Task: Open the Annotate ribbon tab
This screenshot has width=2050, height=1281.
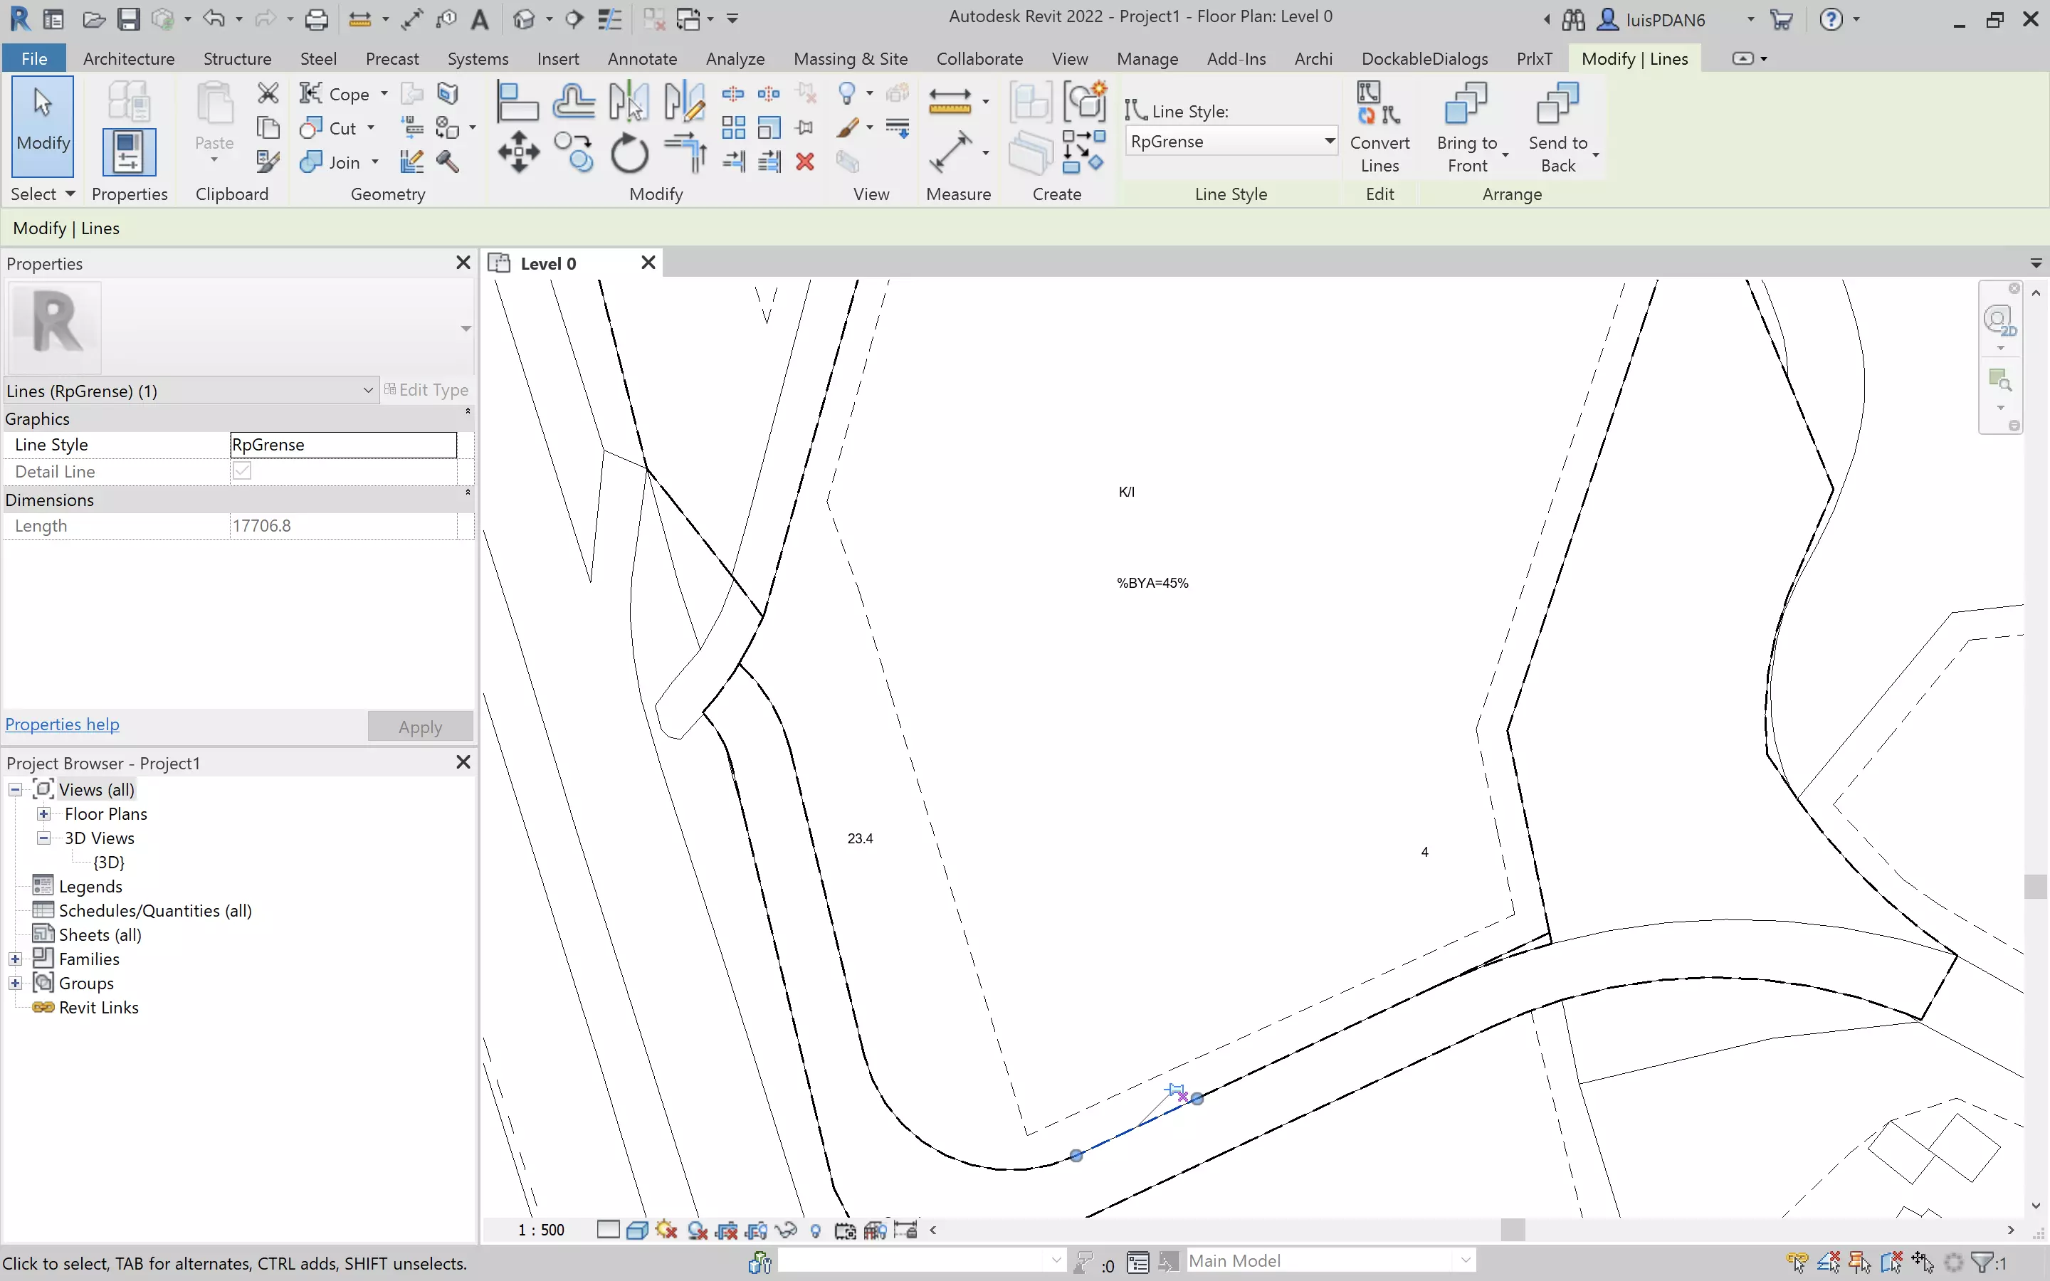Action: pos(641,58)
